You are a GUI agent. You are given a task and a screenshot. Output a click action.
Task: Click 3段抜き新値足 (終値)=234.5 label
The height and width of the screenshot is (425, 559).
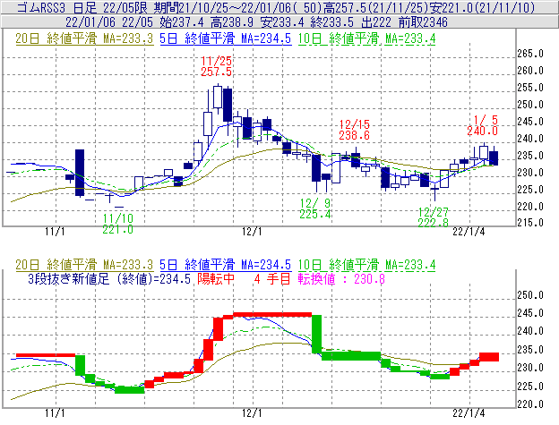(x=109, y=278)
